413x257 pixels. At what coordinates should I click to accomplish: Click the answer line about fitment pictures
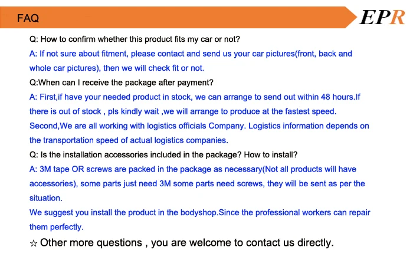[x=191, y=54]
